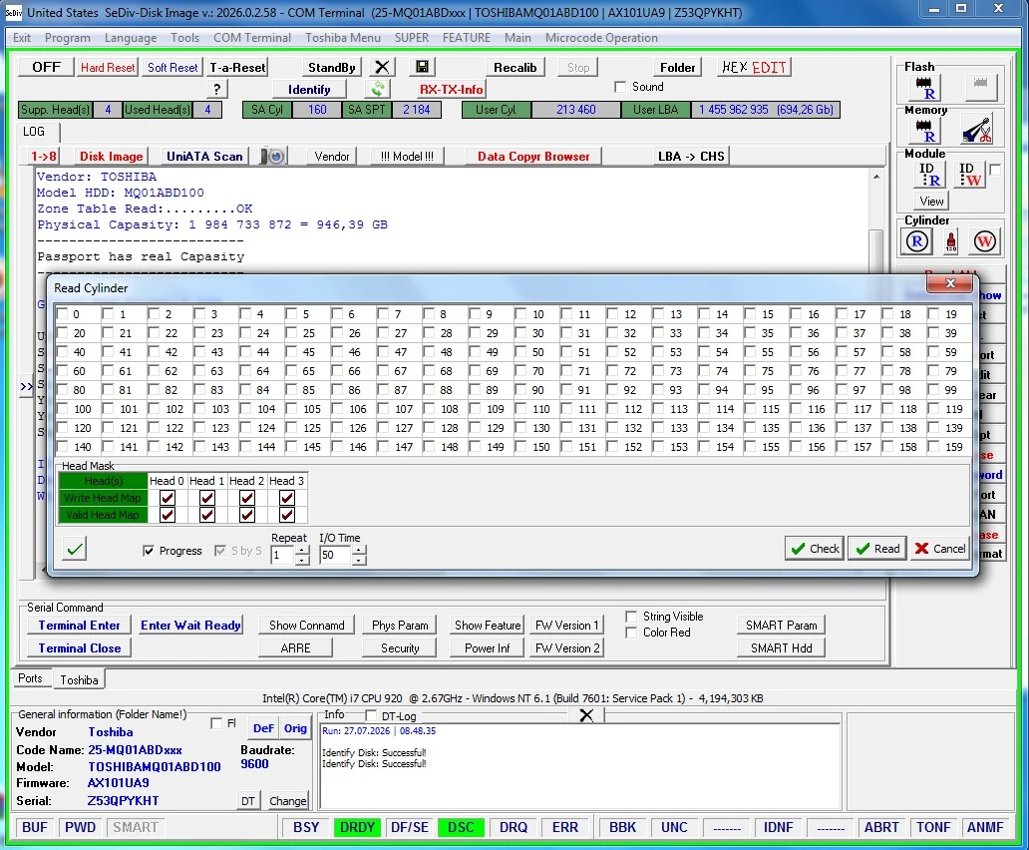
Task: Tick the Fl checkbox in General information
Action: tap(216, 723)
